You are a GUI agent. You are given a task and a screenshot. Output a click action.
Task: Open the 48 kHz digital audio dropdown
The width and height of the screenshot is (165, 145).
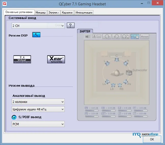(x=38, y=109)
